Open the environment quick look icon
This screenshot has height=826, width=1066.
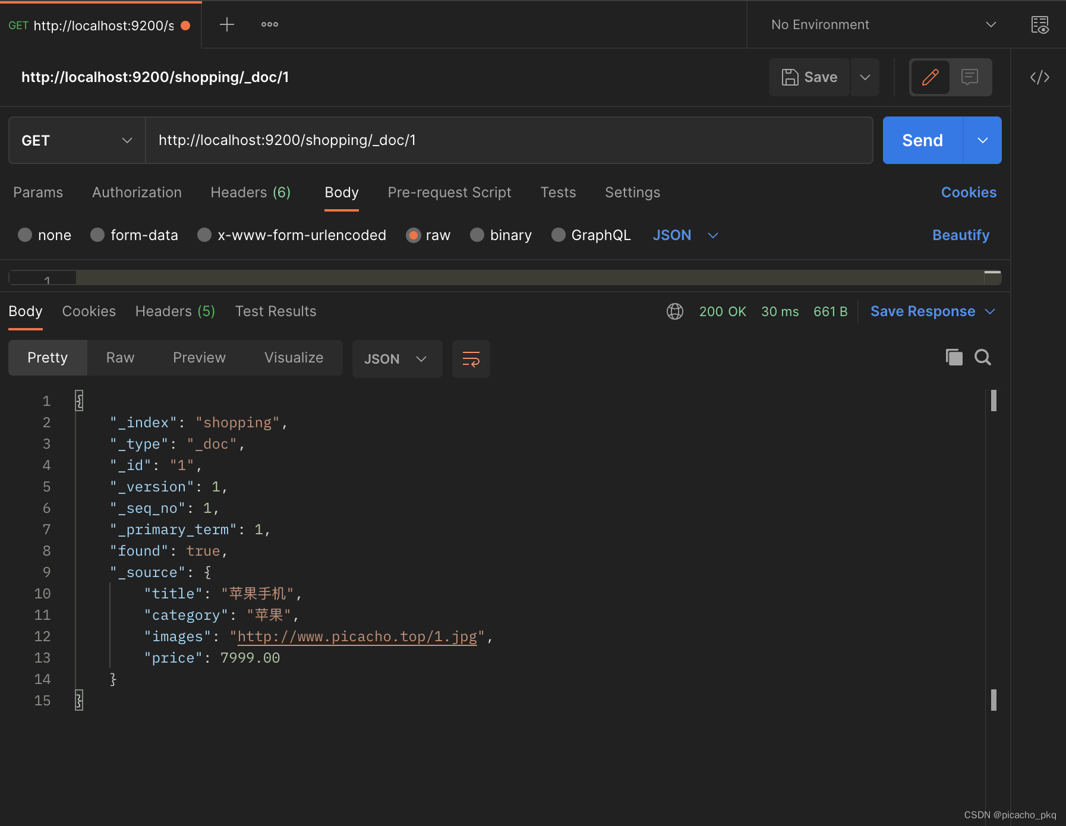[x=1039, y=25]
